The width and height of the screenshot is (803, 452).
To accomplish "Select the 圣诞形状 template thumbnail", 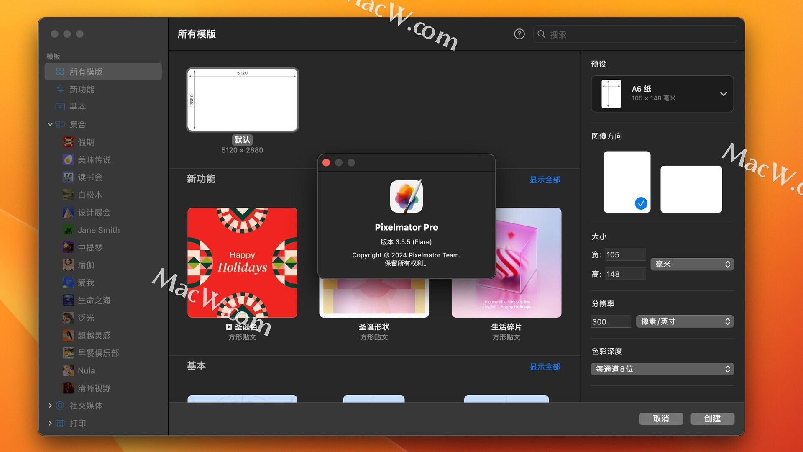I will [x=374, y=298].
